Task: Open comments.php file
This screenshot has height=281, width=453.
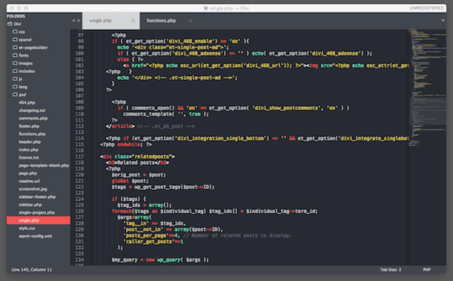Action: click(33, 118)
